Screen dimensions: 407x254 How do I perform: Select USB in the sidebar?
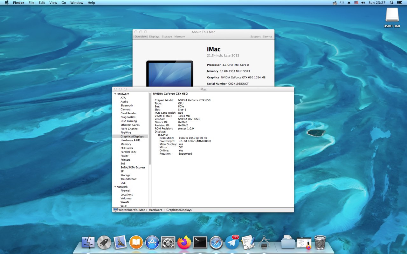pyautogui.click(x=123, y=183)
